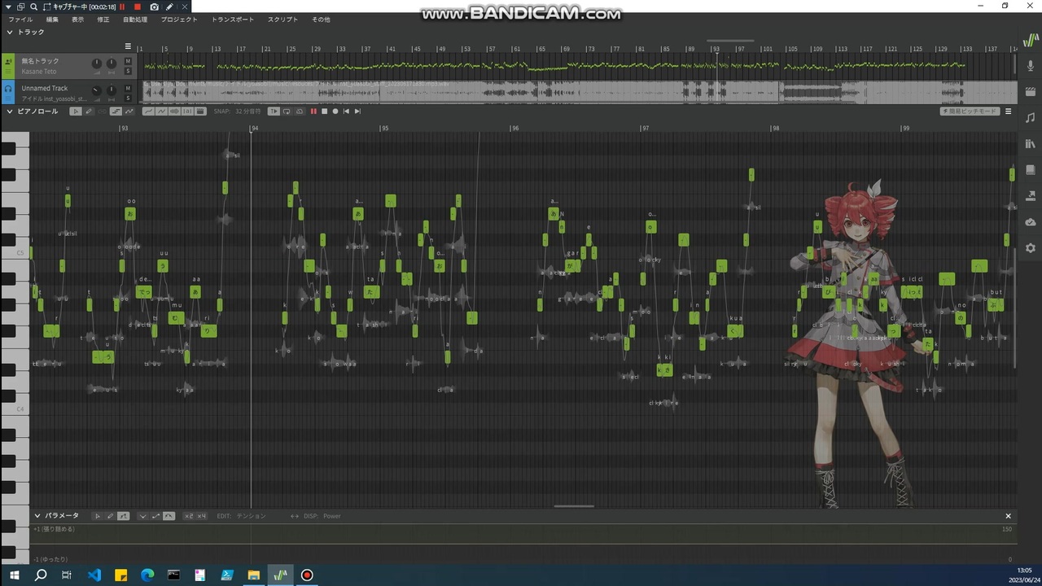Click the pan knob of 無名トラック
Image resolution: width=1042 pixels, height=586 pixels.
[x=112, y=63]
